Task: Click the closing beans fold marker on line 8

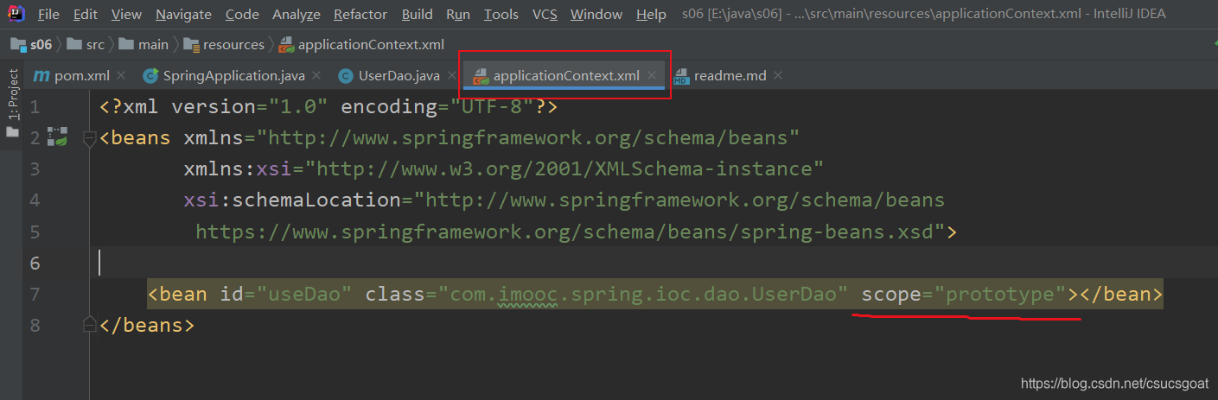Action: (89, 325)
